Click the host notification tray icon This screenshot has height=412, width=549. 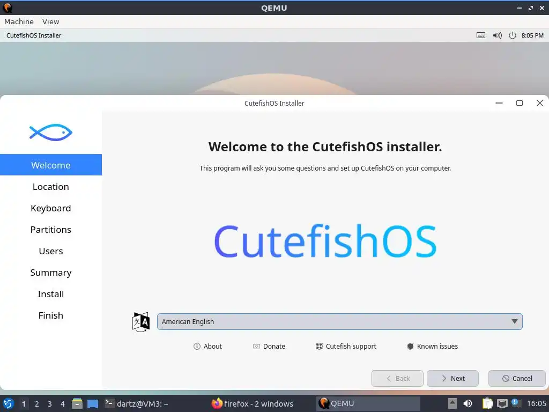pos(515,403)
